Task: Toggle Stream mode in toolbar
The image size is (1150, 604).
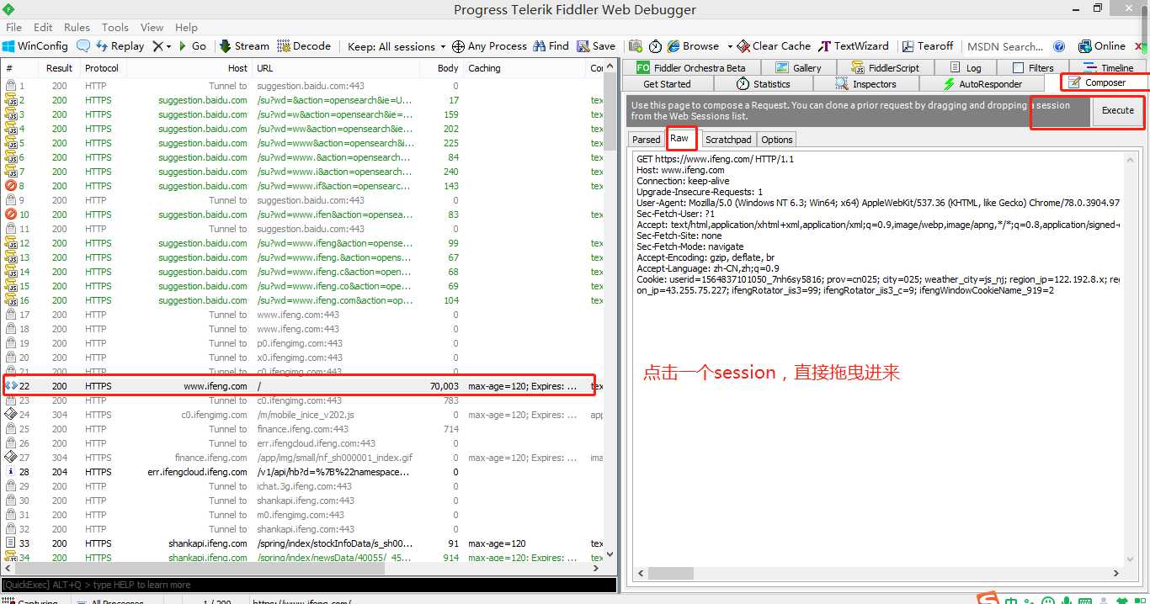Action: click(244, 46)
